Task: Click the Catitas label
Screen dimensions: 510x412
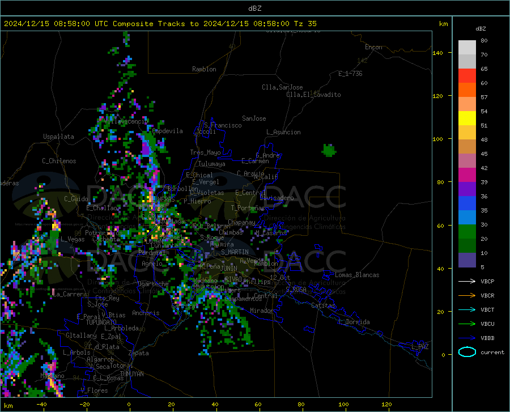Action: pyautogui.click(x=324, y=305)
